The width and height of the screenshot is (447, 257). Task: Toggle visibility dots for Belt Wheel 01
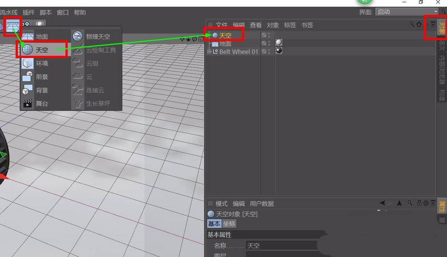[x=269, y=51]
